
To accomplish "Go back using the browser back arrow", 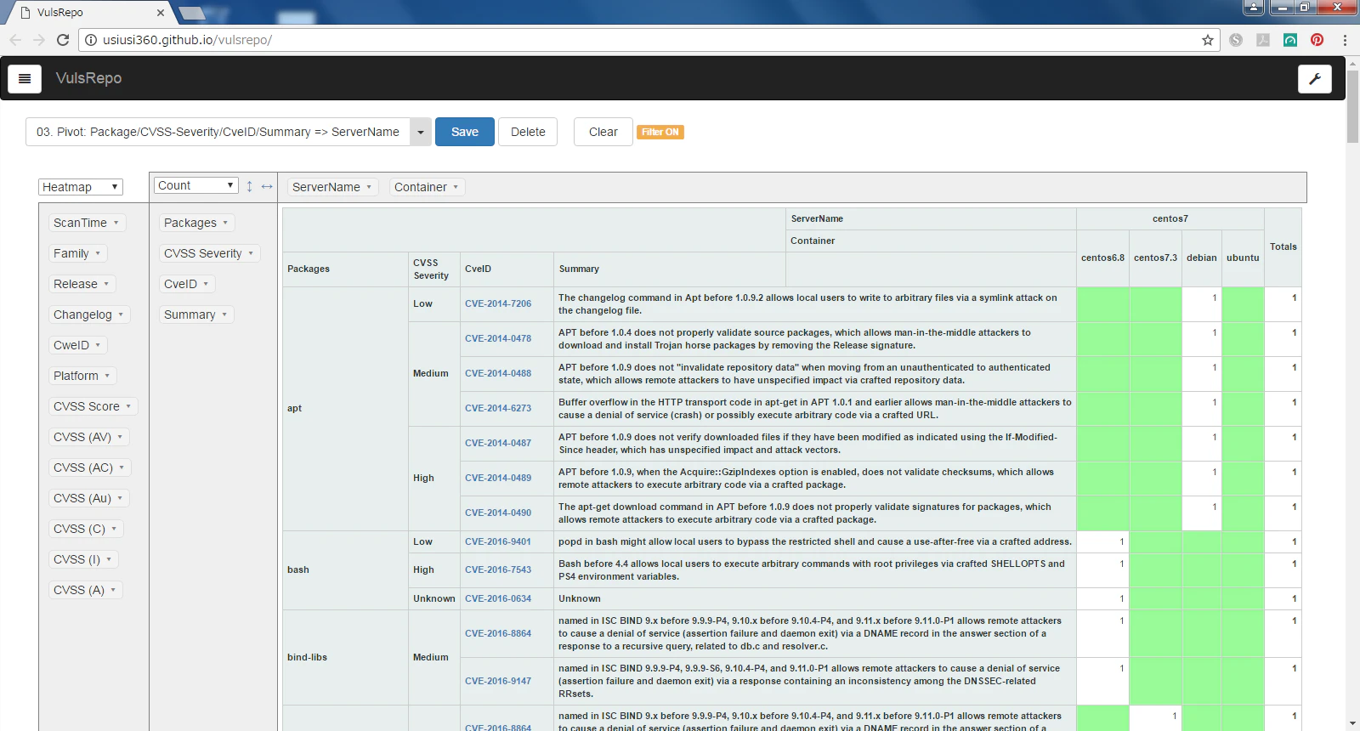I will 15,40.
